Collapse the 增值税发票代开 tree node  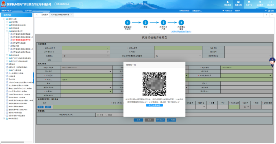[x=7, y=31]
